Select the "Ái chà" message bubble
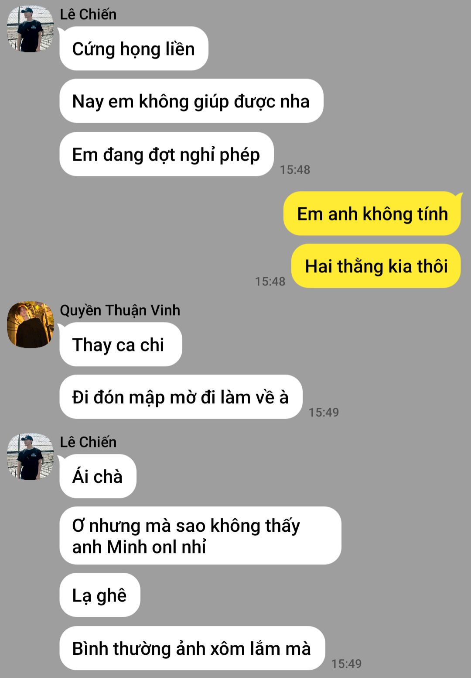This screenshot has height=678, width=471. click(x=98, y=476)
